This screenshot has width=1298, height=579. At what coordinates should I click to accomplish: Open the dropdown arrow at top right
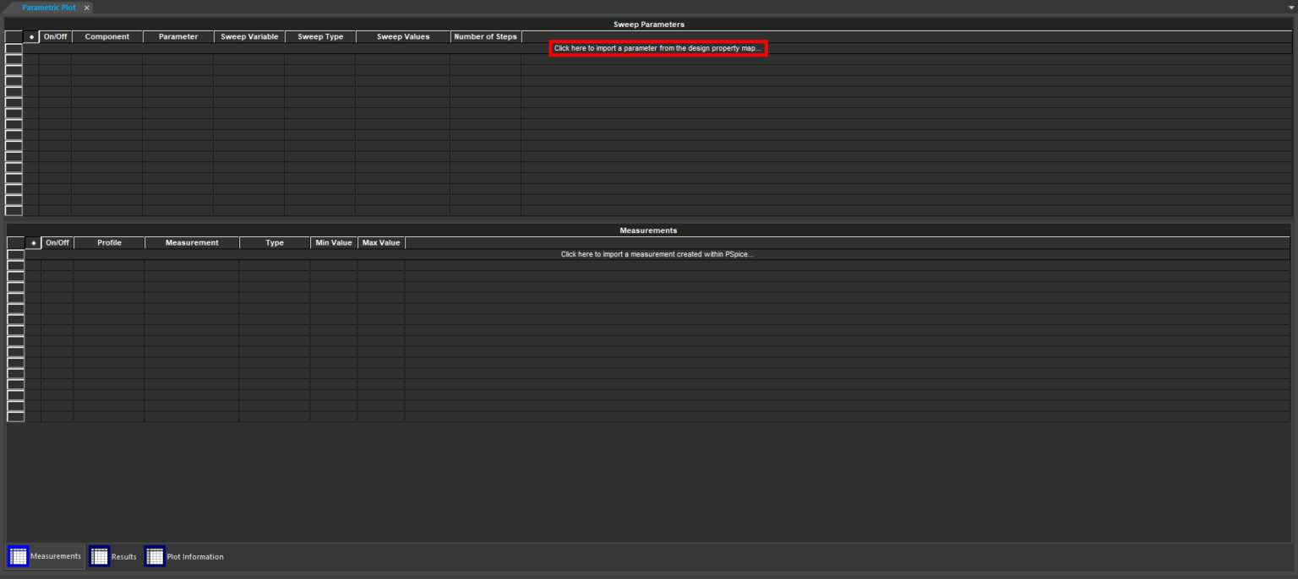click(x=1291, y=7)
